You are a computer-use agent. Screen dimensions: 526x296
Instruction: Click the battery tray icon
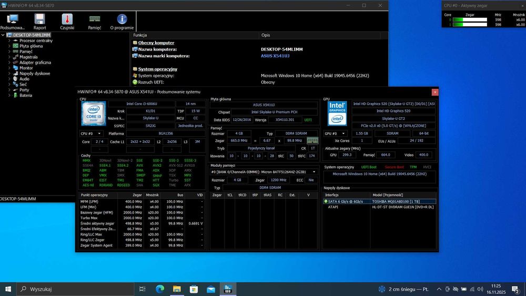[463, 289]
